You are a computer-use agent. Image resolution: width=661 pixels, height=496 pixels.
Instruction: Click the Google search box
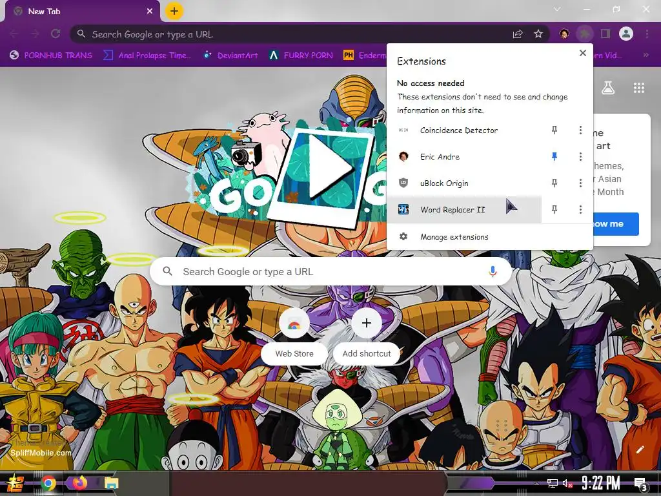point(331,272)
